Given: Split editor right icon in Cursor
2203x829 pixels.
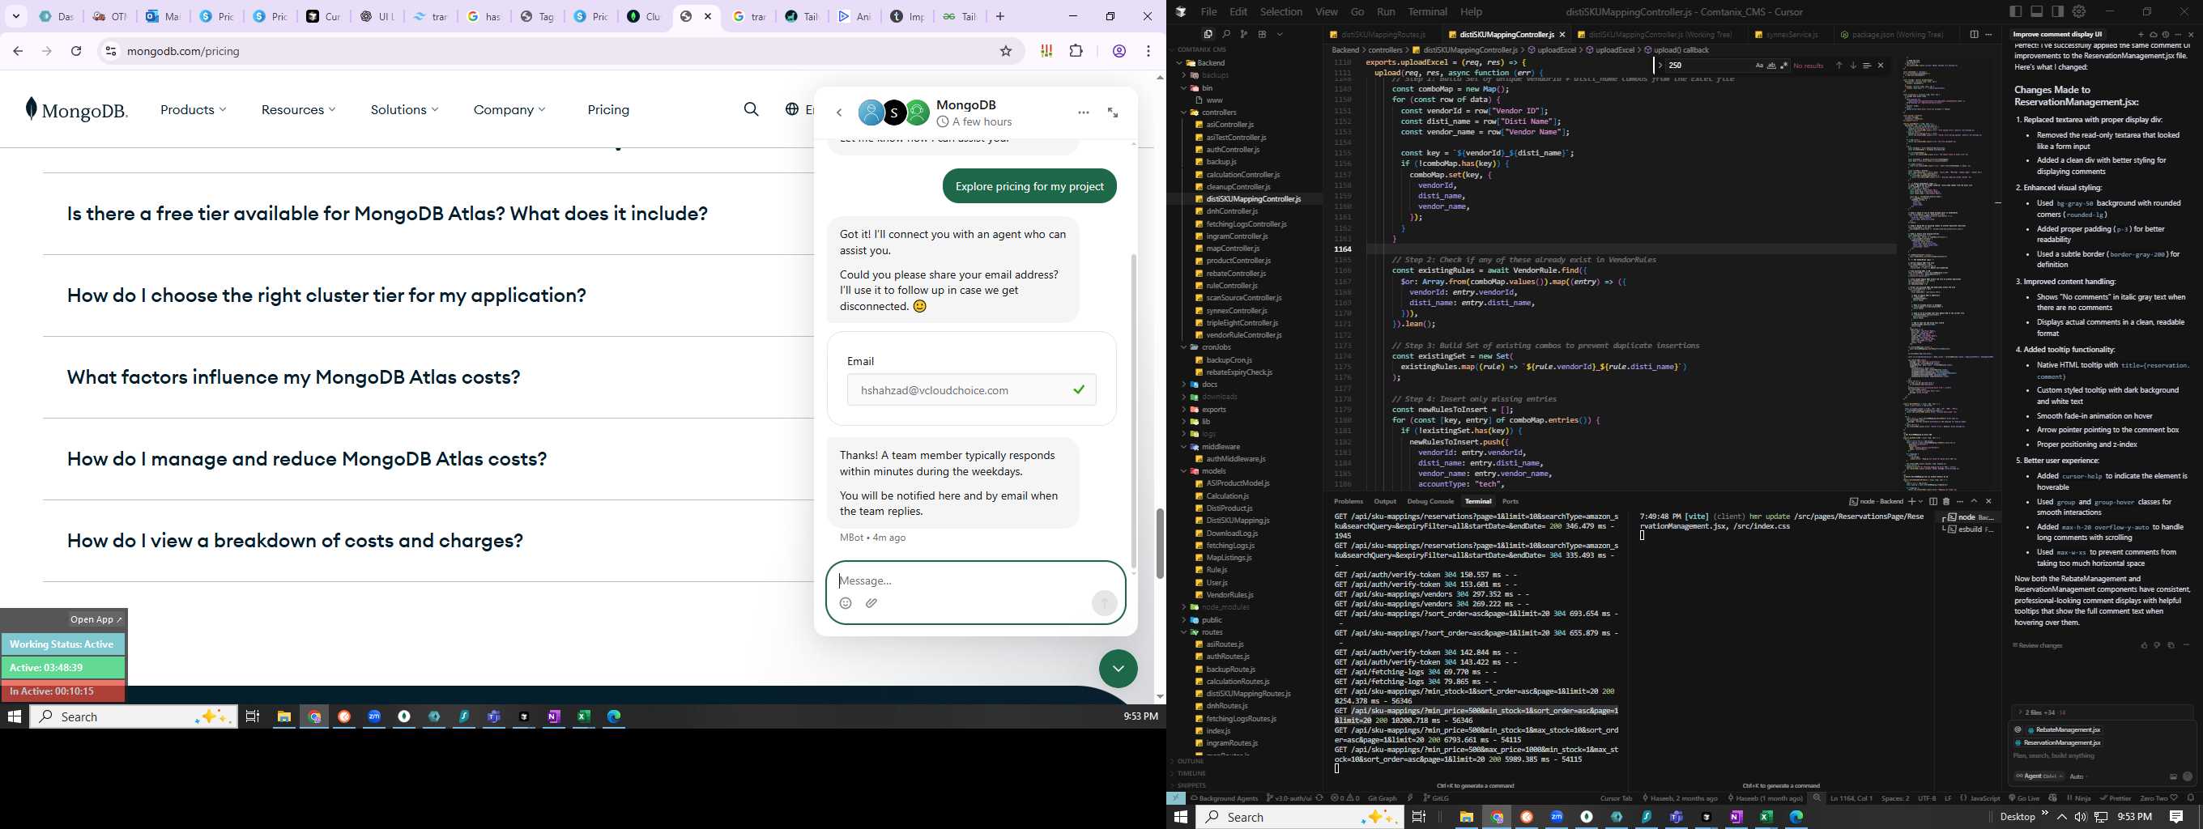Looking at the screenshot, I should 1974,34.
